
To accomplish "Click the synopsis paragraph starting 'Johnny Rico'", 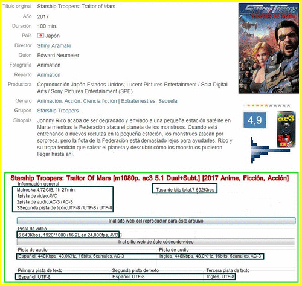I will 135,137.
